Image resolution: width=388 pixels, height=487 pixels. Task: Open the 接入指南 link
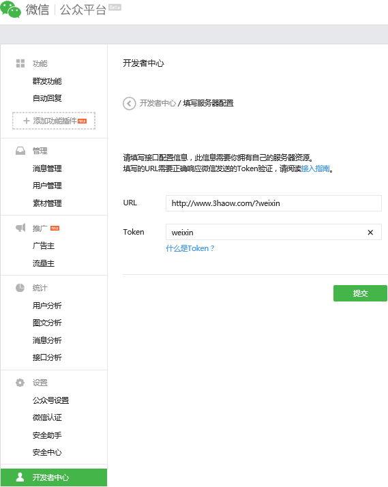click(x=315, y=168)
